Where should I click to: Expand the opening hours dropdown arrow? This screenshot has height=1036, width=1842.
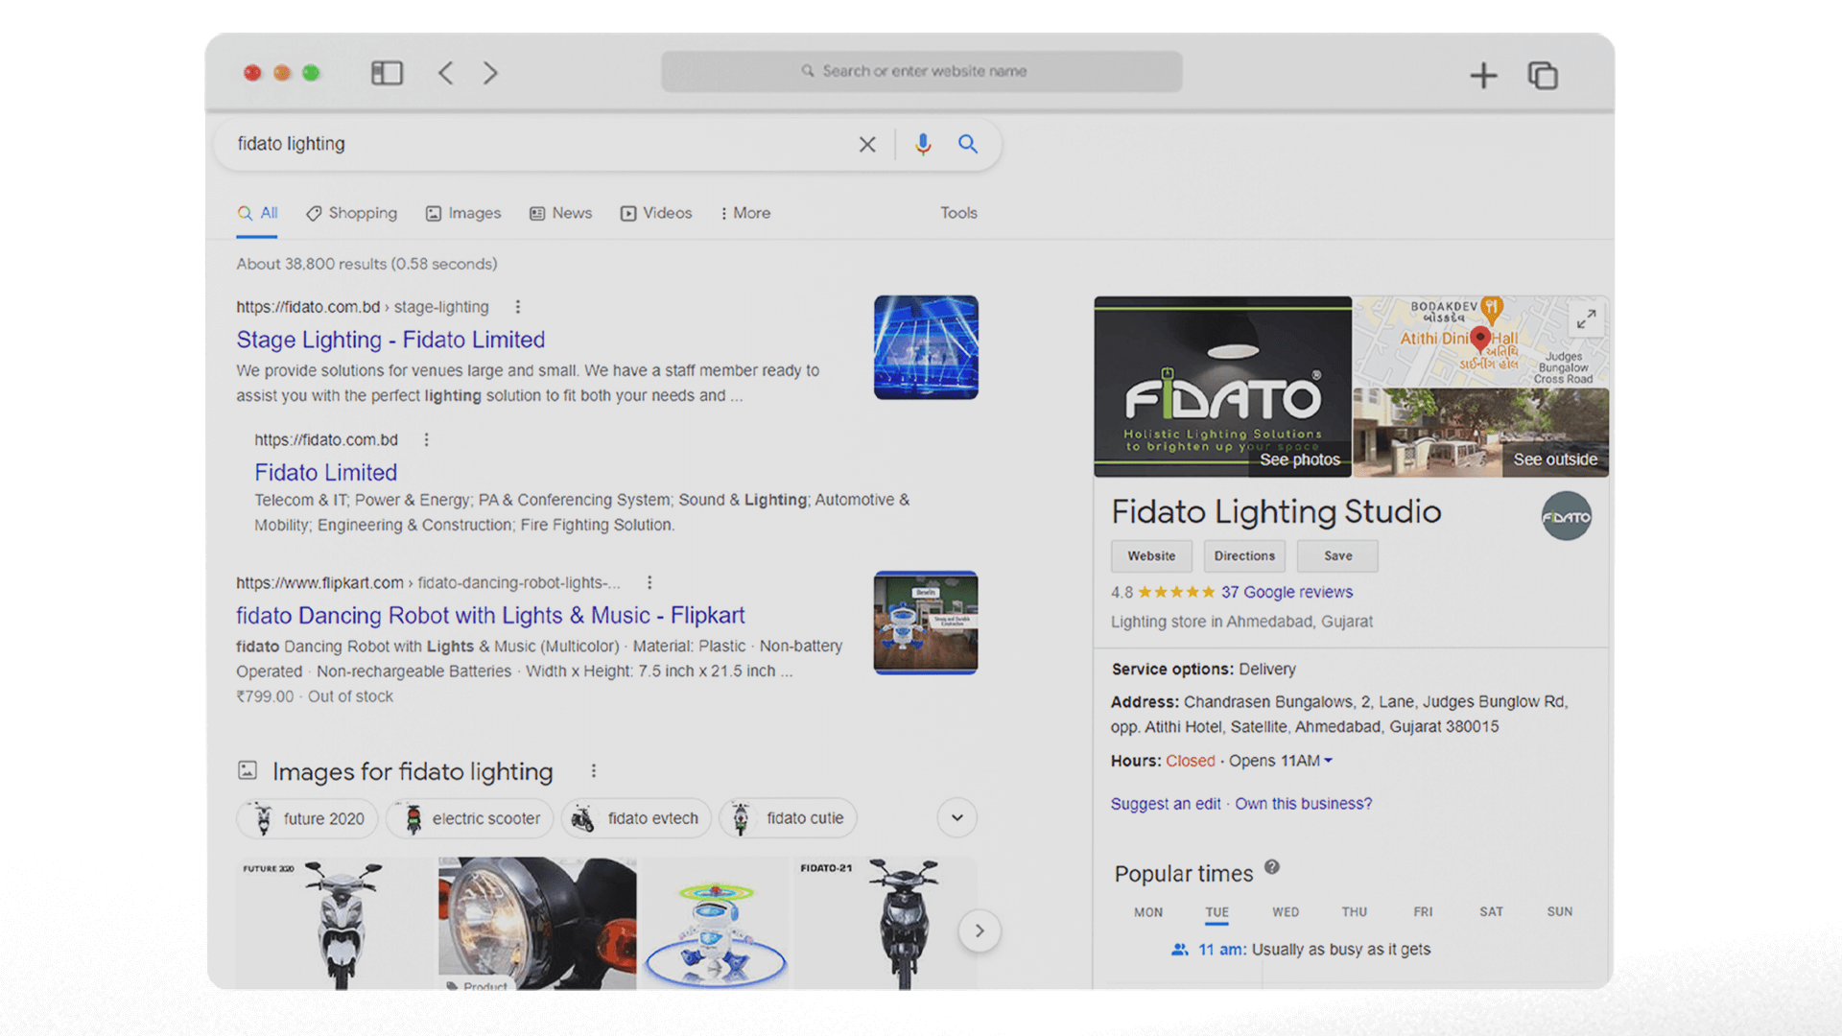(x=1329, y=761)
